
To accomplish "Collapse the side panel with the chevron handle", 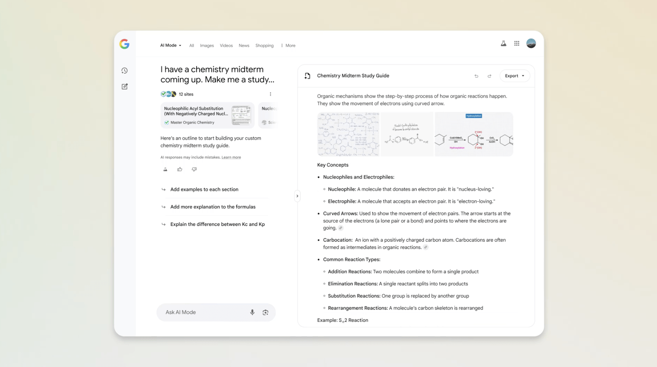I will point(297,196).
